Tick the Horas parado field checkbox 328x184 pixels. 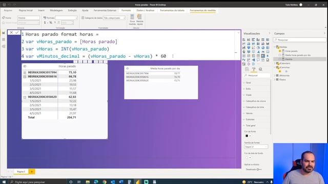[280, 51]
